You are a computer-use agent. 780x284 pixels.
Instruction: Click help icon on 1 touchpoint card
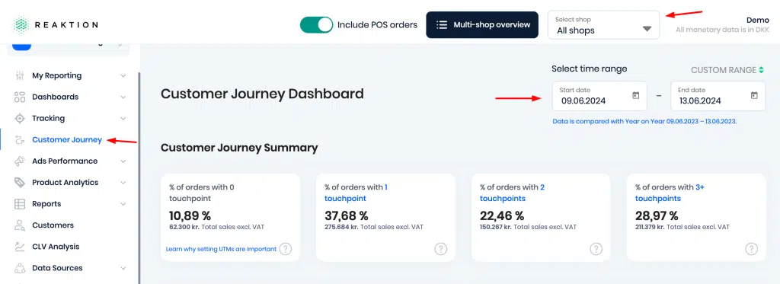click(441, 249)
